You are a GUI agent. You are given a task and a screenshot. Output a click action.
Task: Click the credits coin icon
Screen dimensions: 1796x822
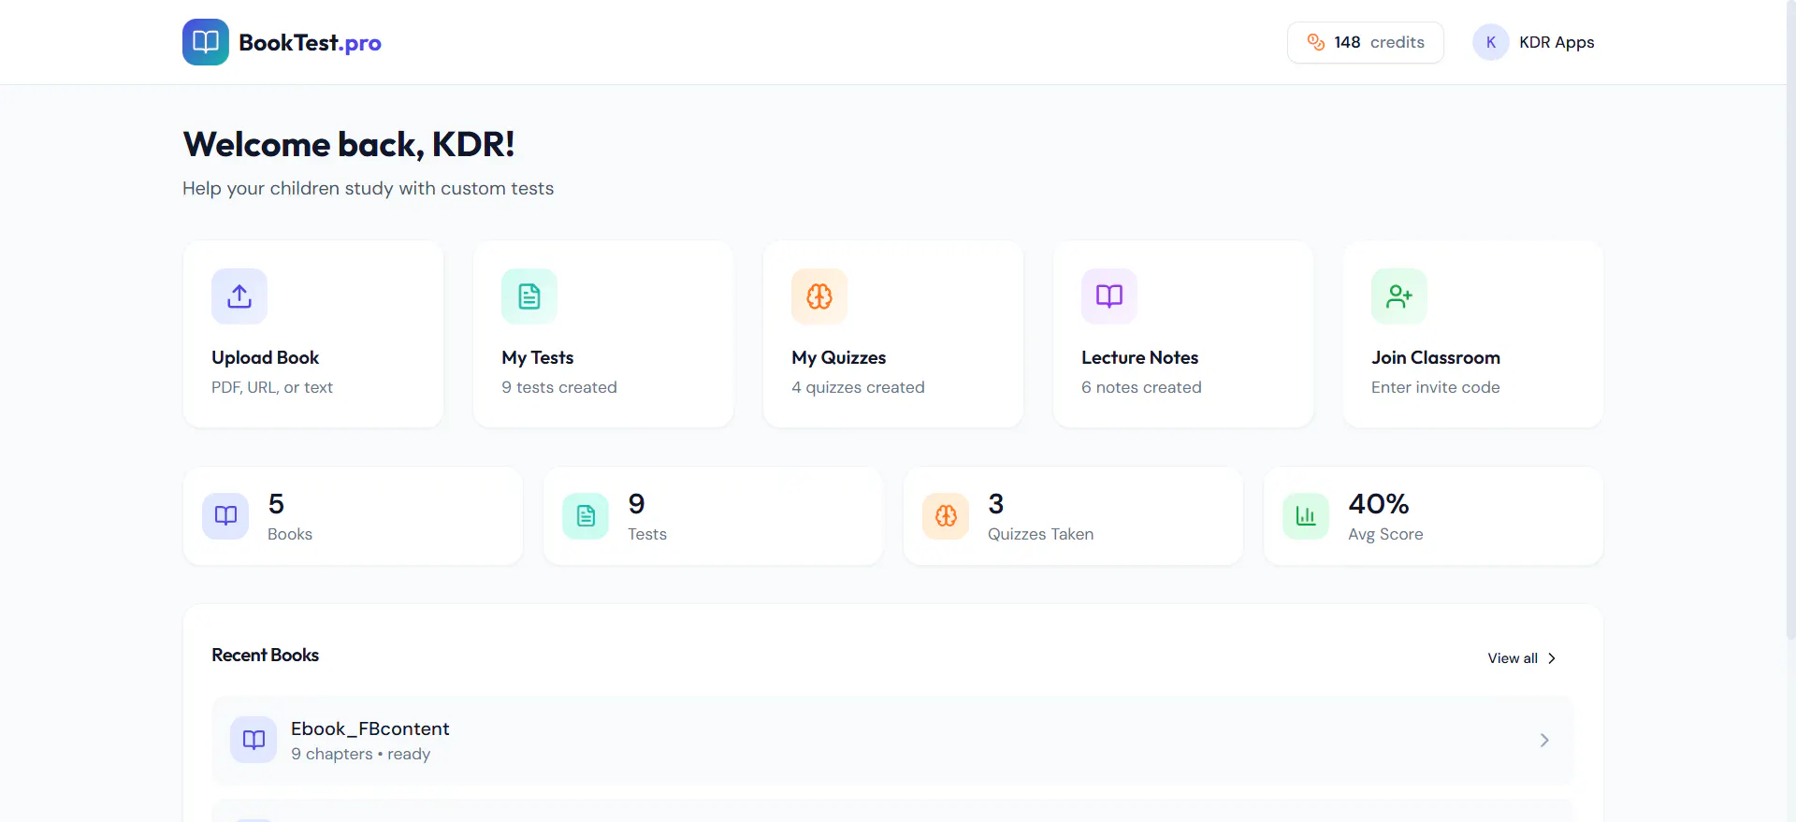[x=1316, y=42]
